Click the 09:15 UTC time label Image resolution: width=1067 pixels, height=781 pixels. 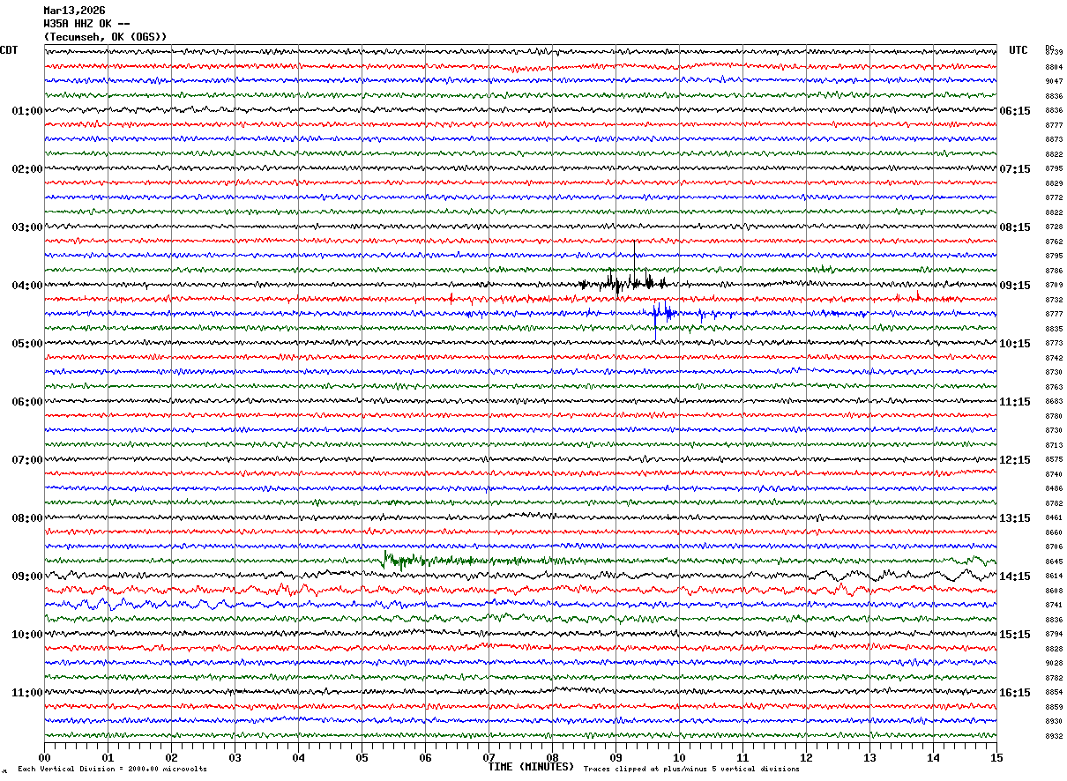coord(1015,286)
